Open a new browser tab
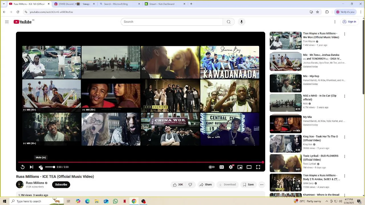This screenshot has height=205, width=365. click(x=191, y=4)
